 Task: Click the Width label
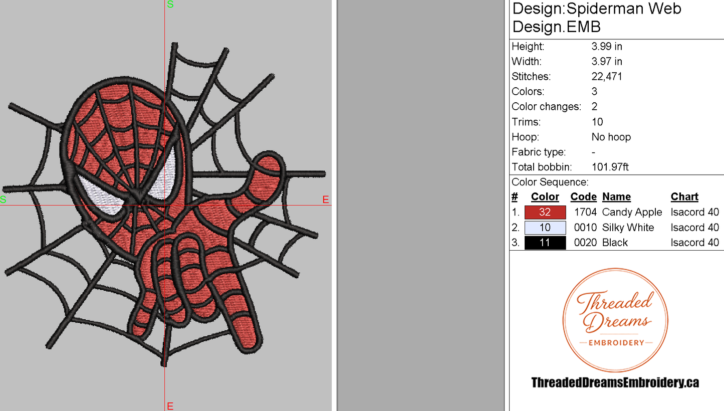(x=526, y=62)
